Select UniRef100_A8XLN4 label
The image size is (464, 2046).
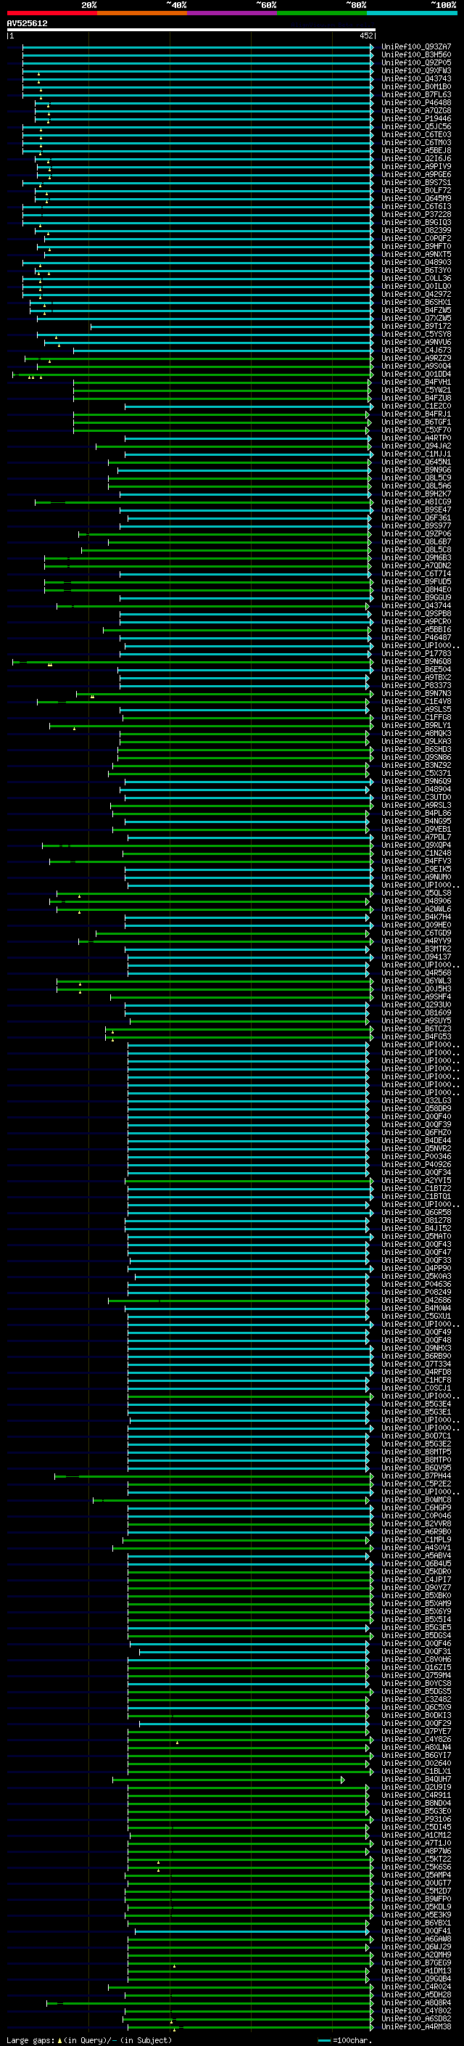click(416, 1748)
